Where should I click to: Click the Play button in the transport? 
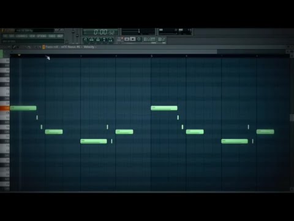point(127,39)
